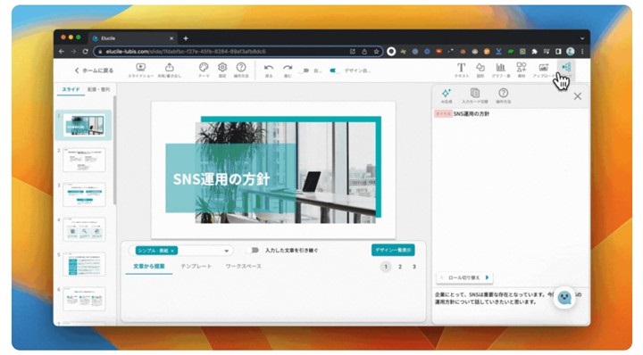Click previous arrow in ロール切り替え
Viewport: 643px width, 355px height.
442,277
